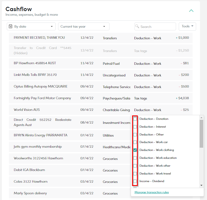This screenshot has height=200, width=207.
Task: Untick the Deduction – Work clothing checkbox
Action: (135, 150)
